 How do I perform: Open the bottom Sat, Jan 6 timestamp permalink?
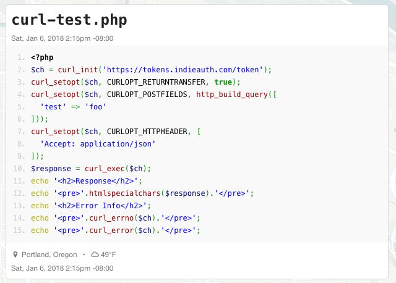[62, 268]
